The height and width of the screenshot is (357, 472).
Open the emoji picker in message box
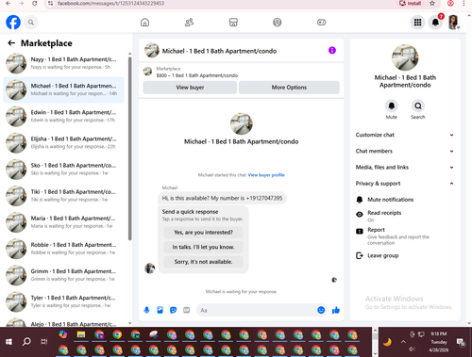pyautogui.click(x=321, y=310)
